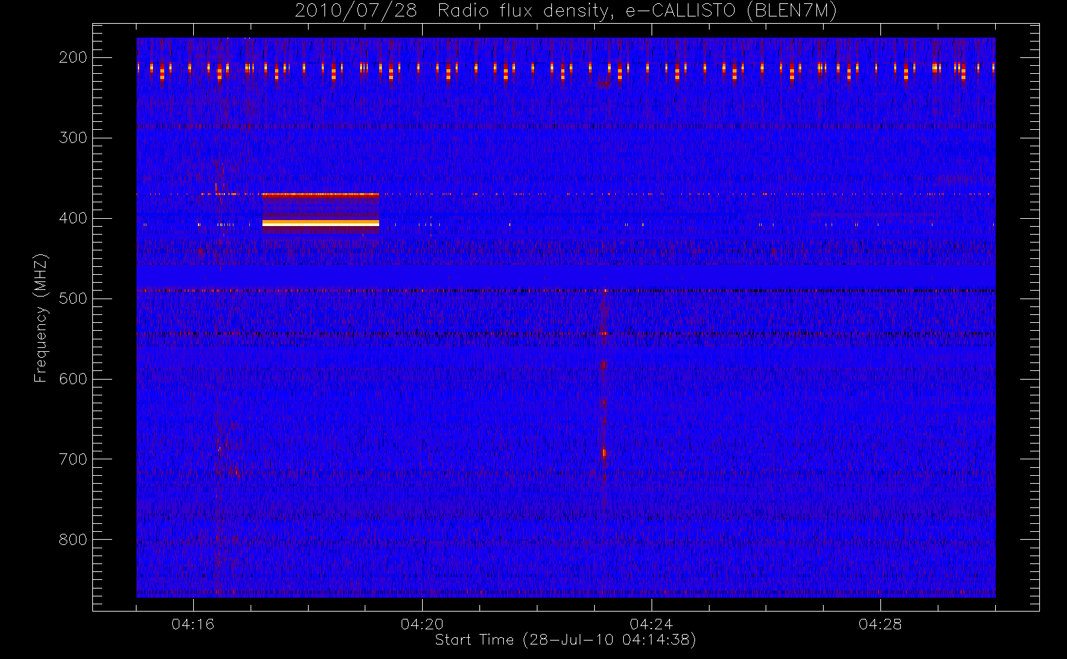Click the 04:28 time tick label
The height and width of the screenshot is (659, 1067).
pyautogui.click(x=880, y=624)
